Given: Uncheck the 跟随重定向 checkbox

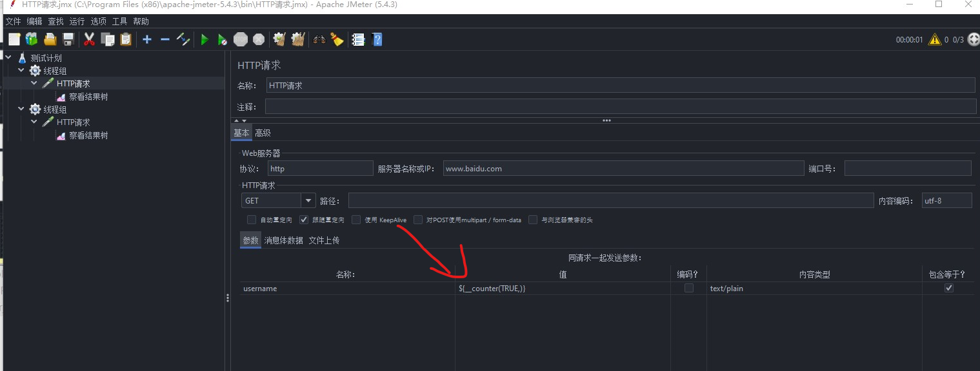Looking at the screenshot, I should tap(304, 220).
